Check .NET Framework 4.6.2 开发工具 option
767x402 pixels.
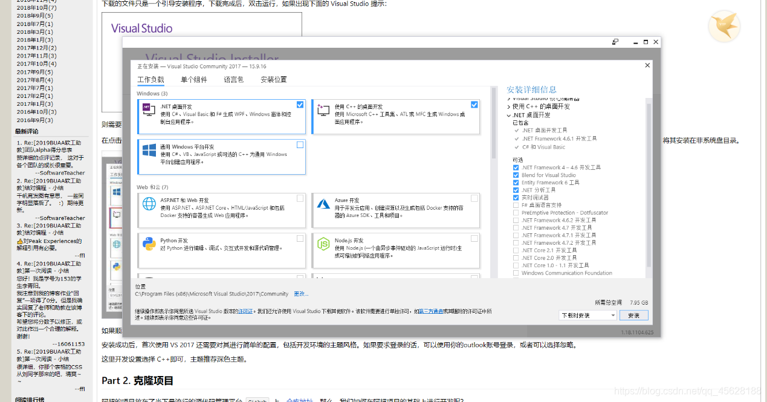tap(516, 220)
